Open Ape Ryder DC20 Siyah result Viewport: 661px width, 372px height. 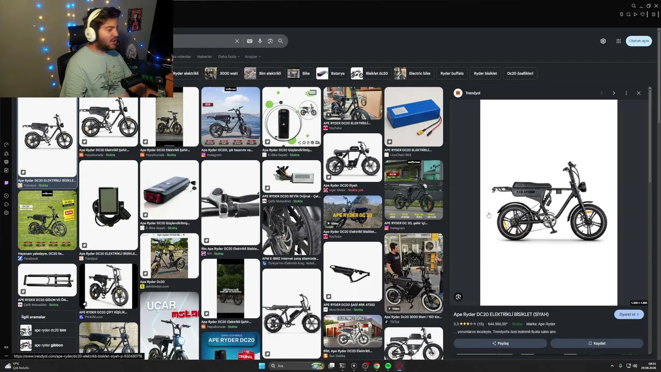click(353, 158)
